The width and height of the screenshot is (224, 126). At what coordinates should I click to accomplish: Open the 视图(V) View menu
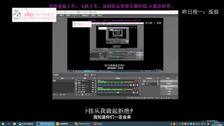(x=68, y=15)
